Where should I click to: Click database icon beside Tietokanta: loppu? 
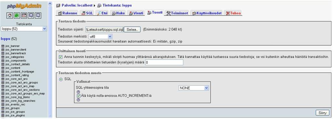click(99, 5)
